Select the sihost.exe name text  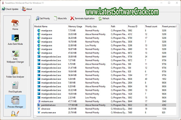[x=46, y=109]
